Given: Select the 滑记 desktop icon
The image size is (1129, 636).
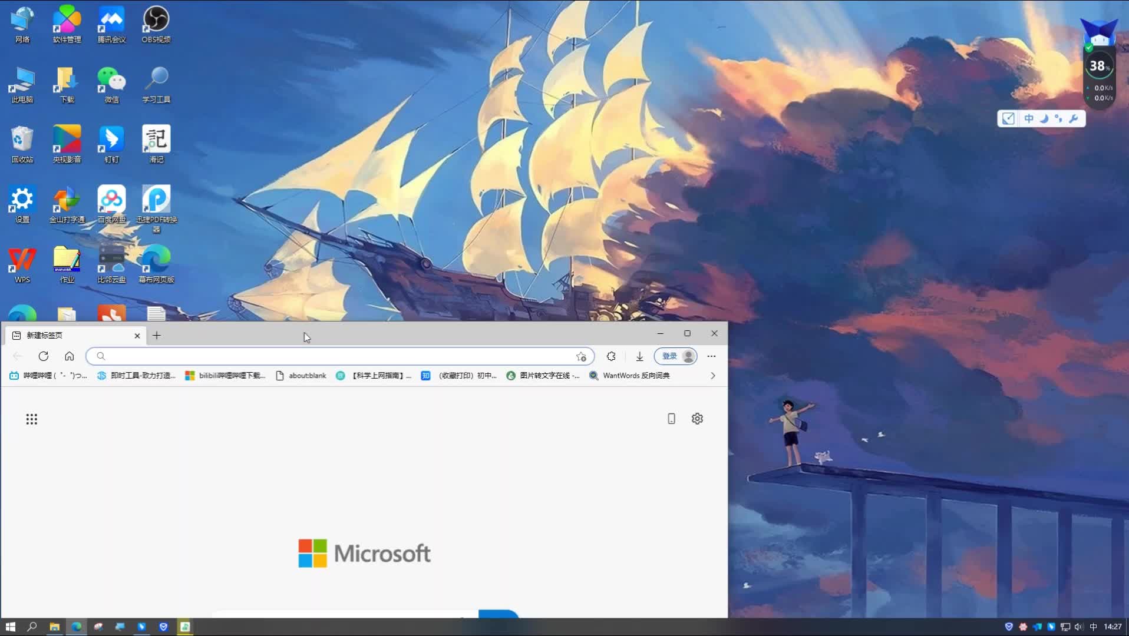Looking at the screenshot, I should [x=156, y=145].
